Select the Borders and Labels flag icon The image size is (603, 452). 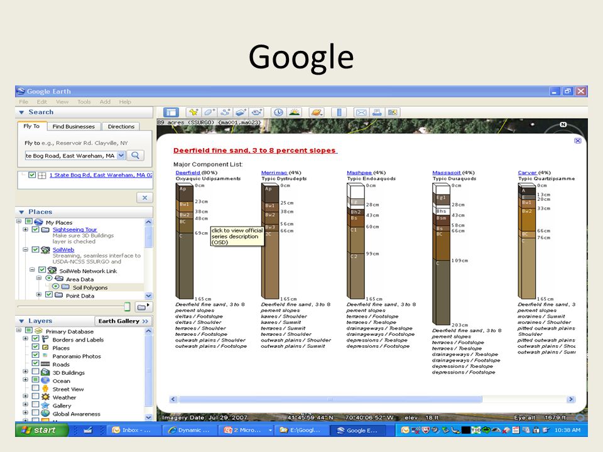tap(45, 340)
